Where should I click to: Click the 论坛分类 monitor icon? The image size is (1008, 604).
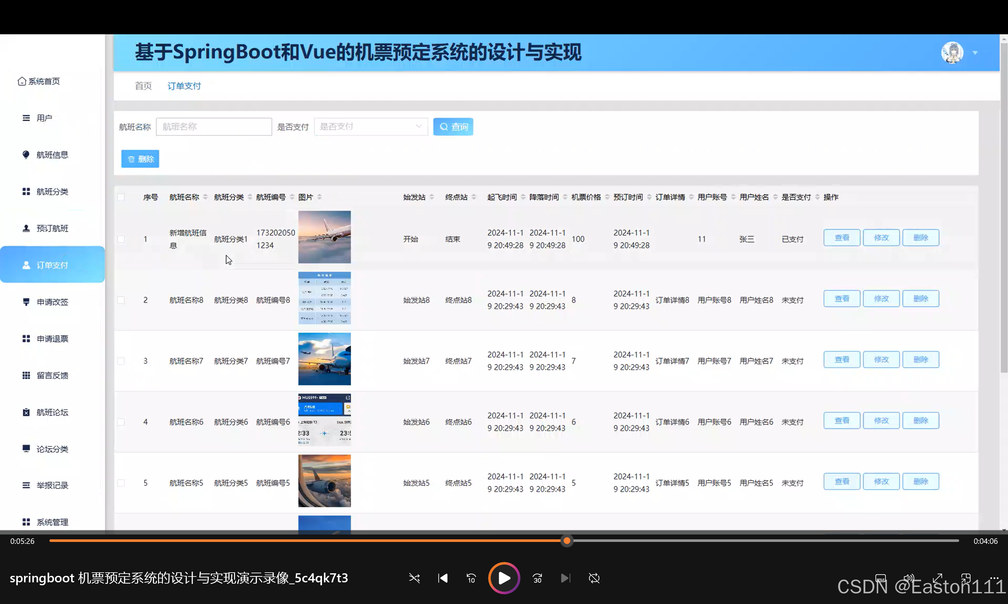click(x=26, y=448)
